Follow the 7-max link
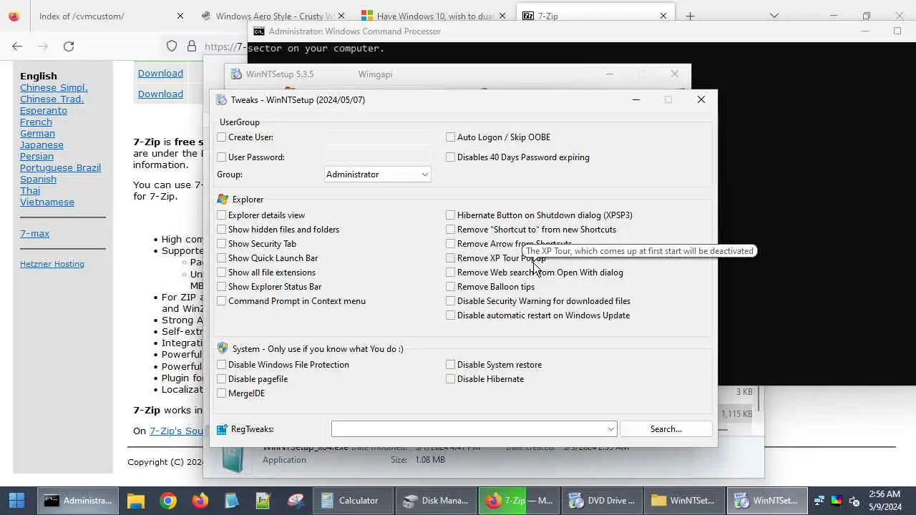Image resolution: width=916 pixels, height=515 pixels. 34,233
